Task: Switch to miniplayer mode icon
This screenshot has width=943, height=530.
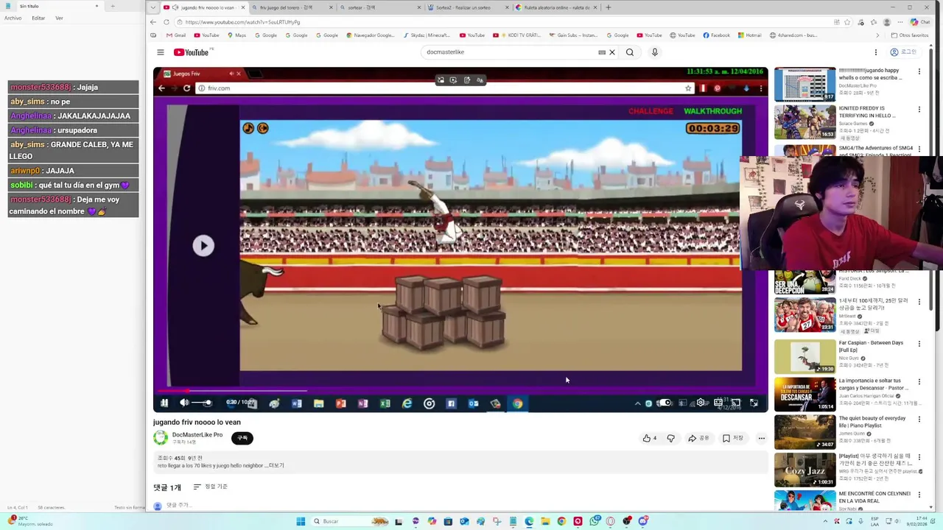Action: 718,403
